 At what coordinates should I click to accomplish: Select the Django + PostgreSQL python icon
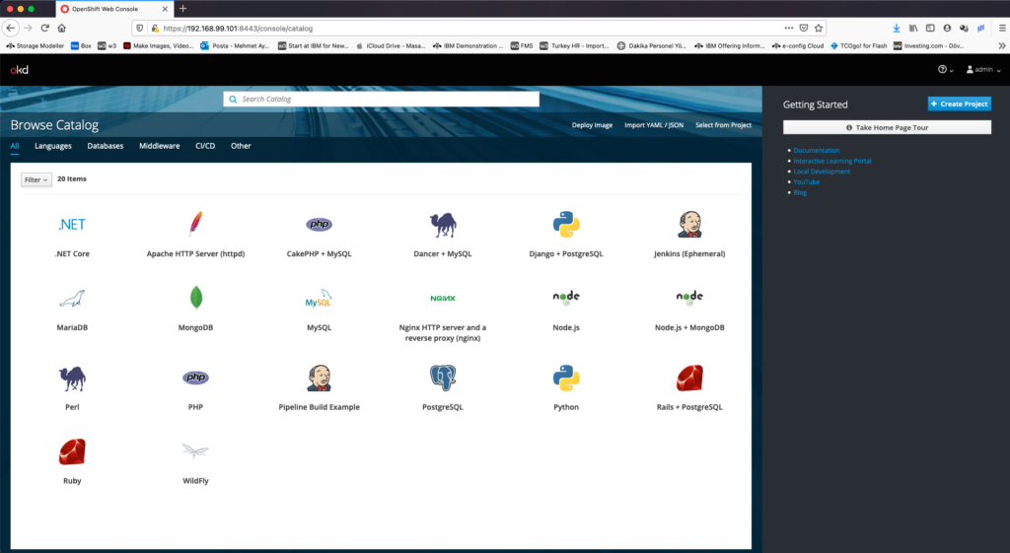coord(566,224)
